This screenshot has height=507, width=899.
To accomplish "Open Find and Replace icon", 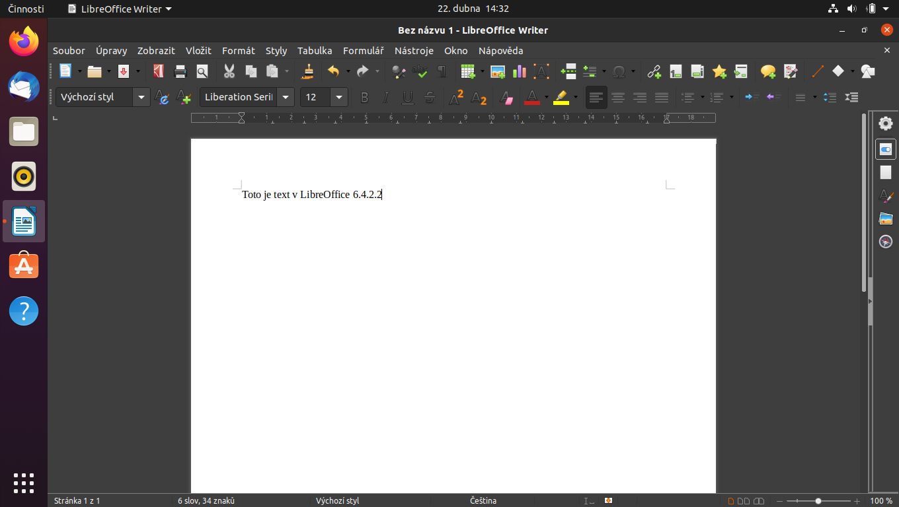I will point(398,71).
